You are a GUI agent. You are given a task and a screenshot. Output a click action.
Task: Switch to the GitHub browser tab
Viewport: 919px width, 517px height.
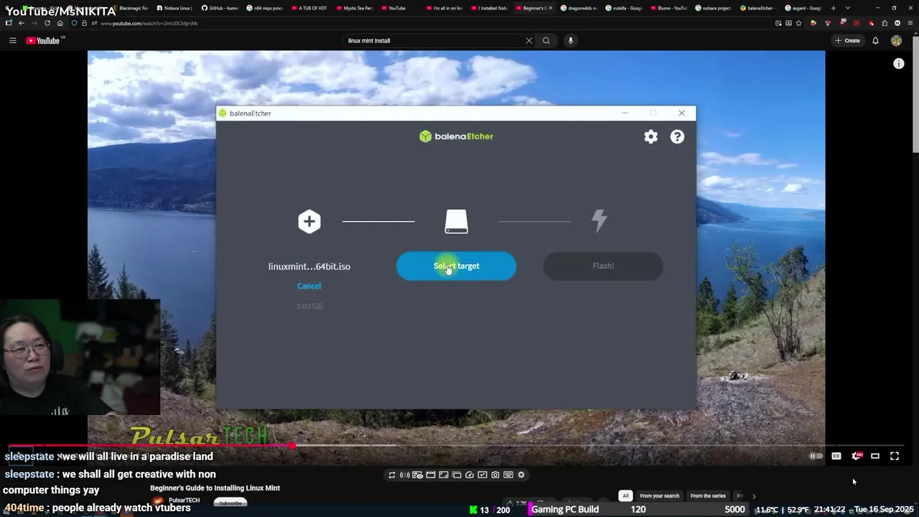(x=220, y=8)
